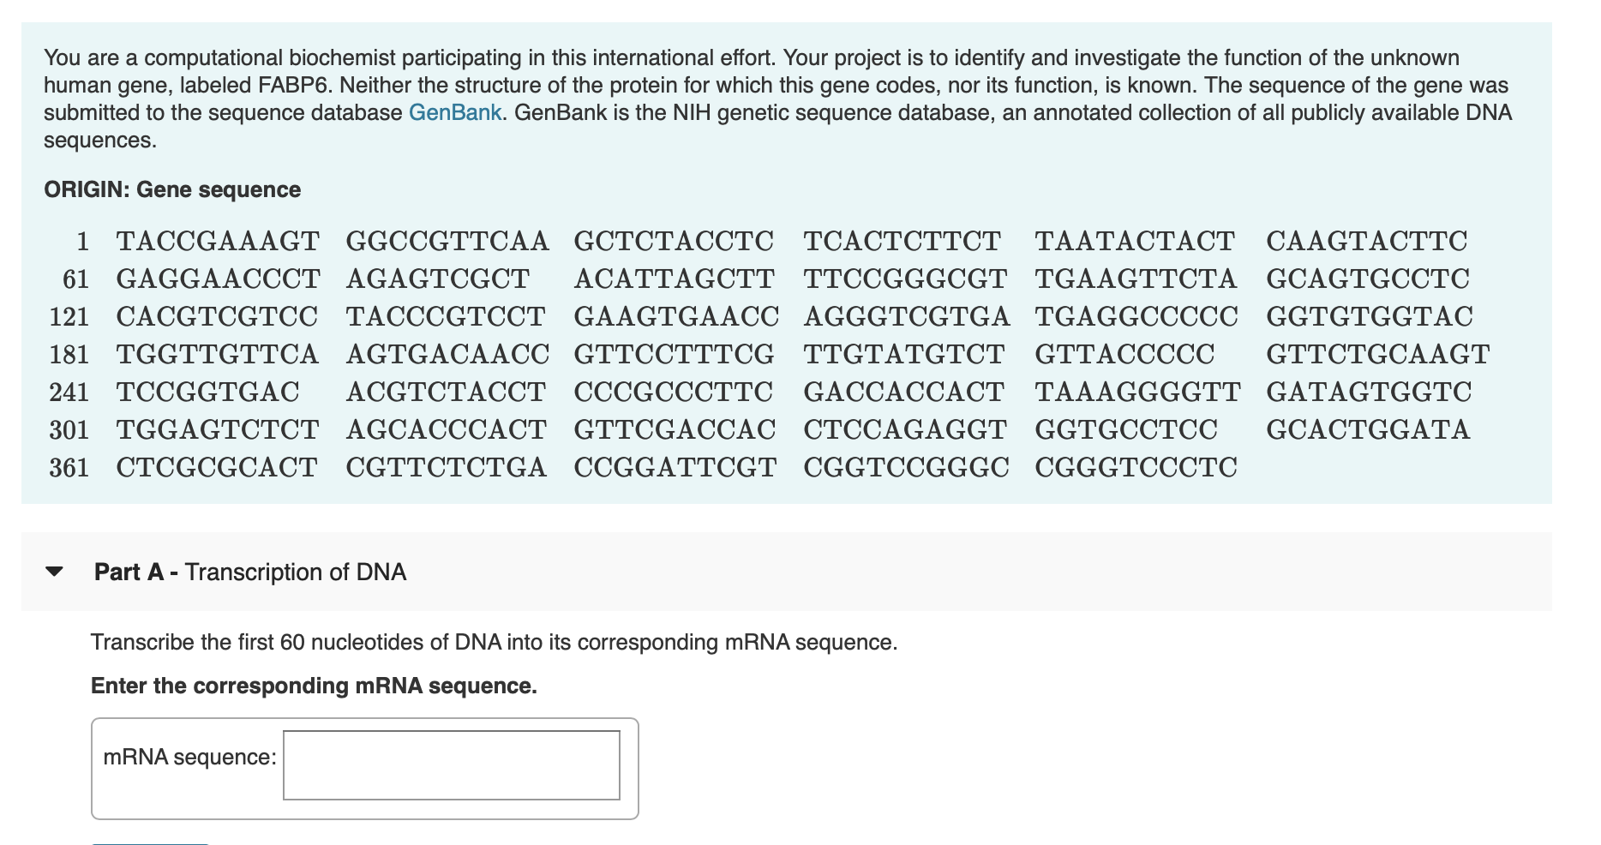Click the line number 181 marker

click(69, 354)
